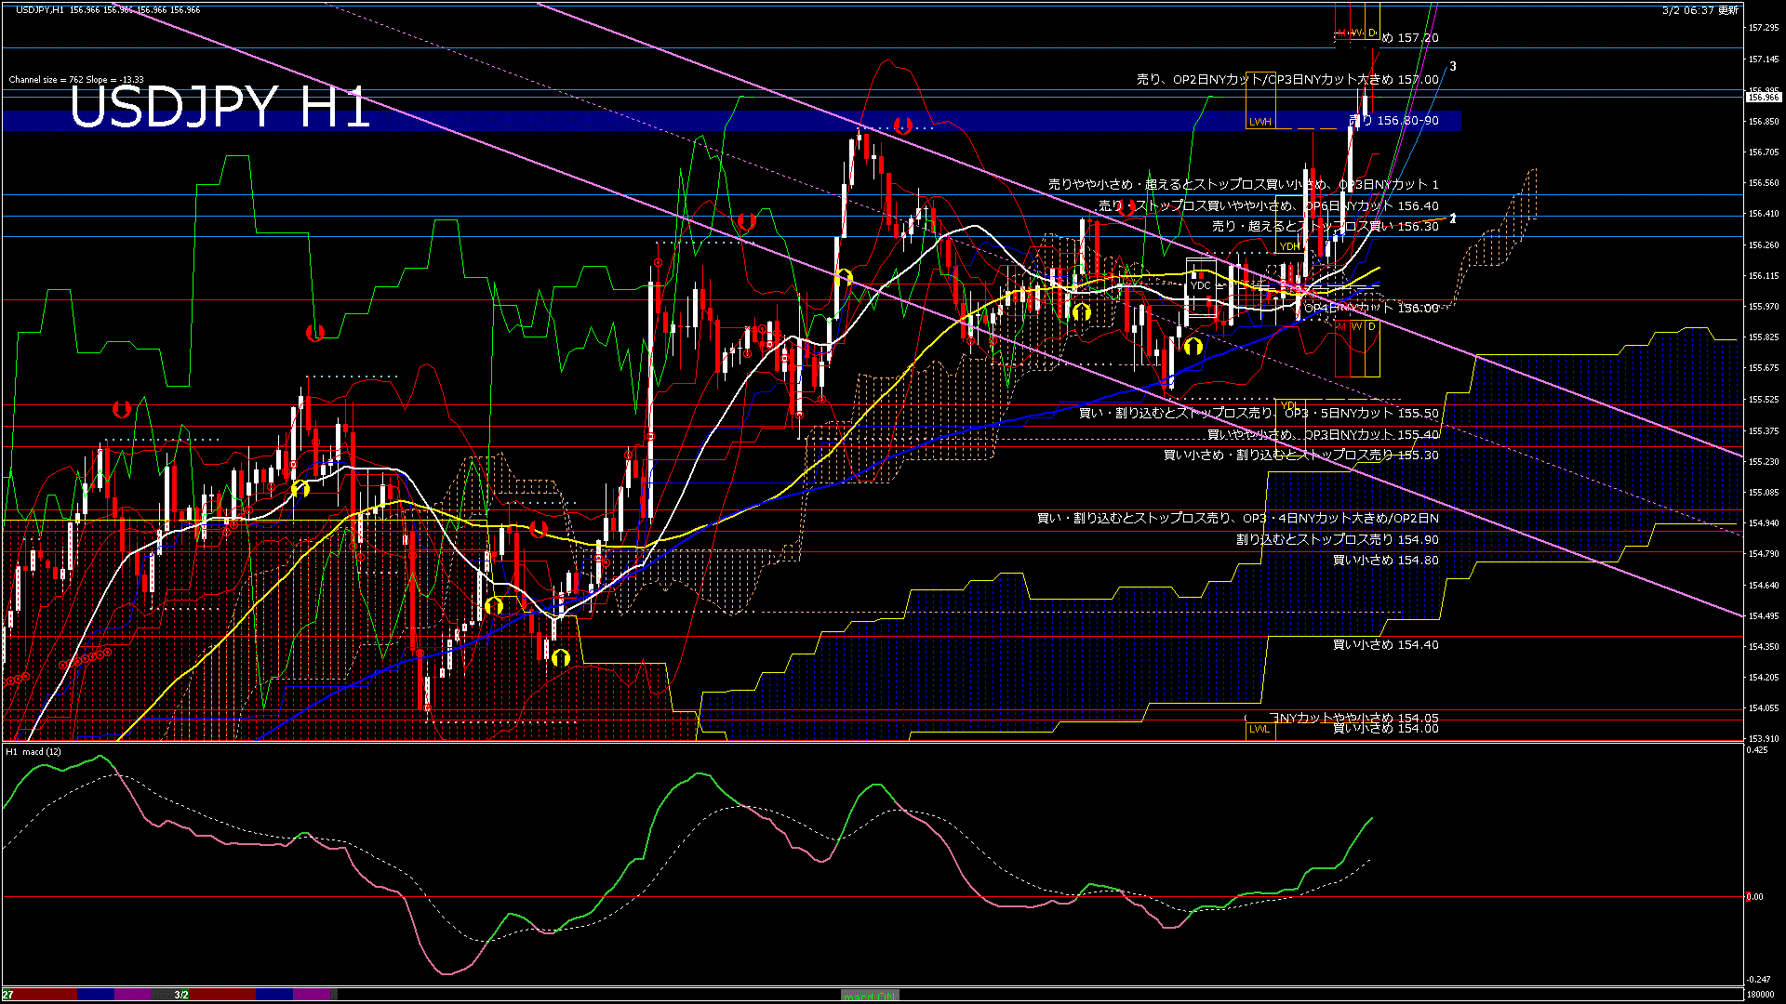Select the YDC yesterday-close marker
This screenshot has height=1004, width=1786.
tap(1201, 285)
